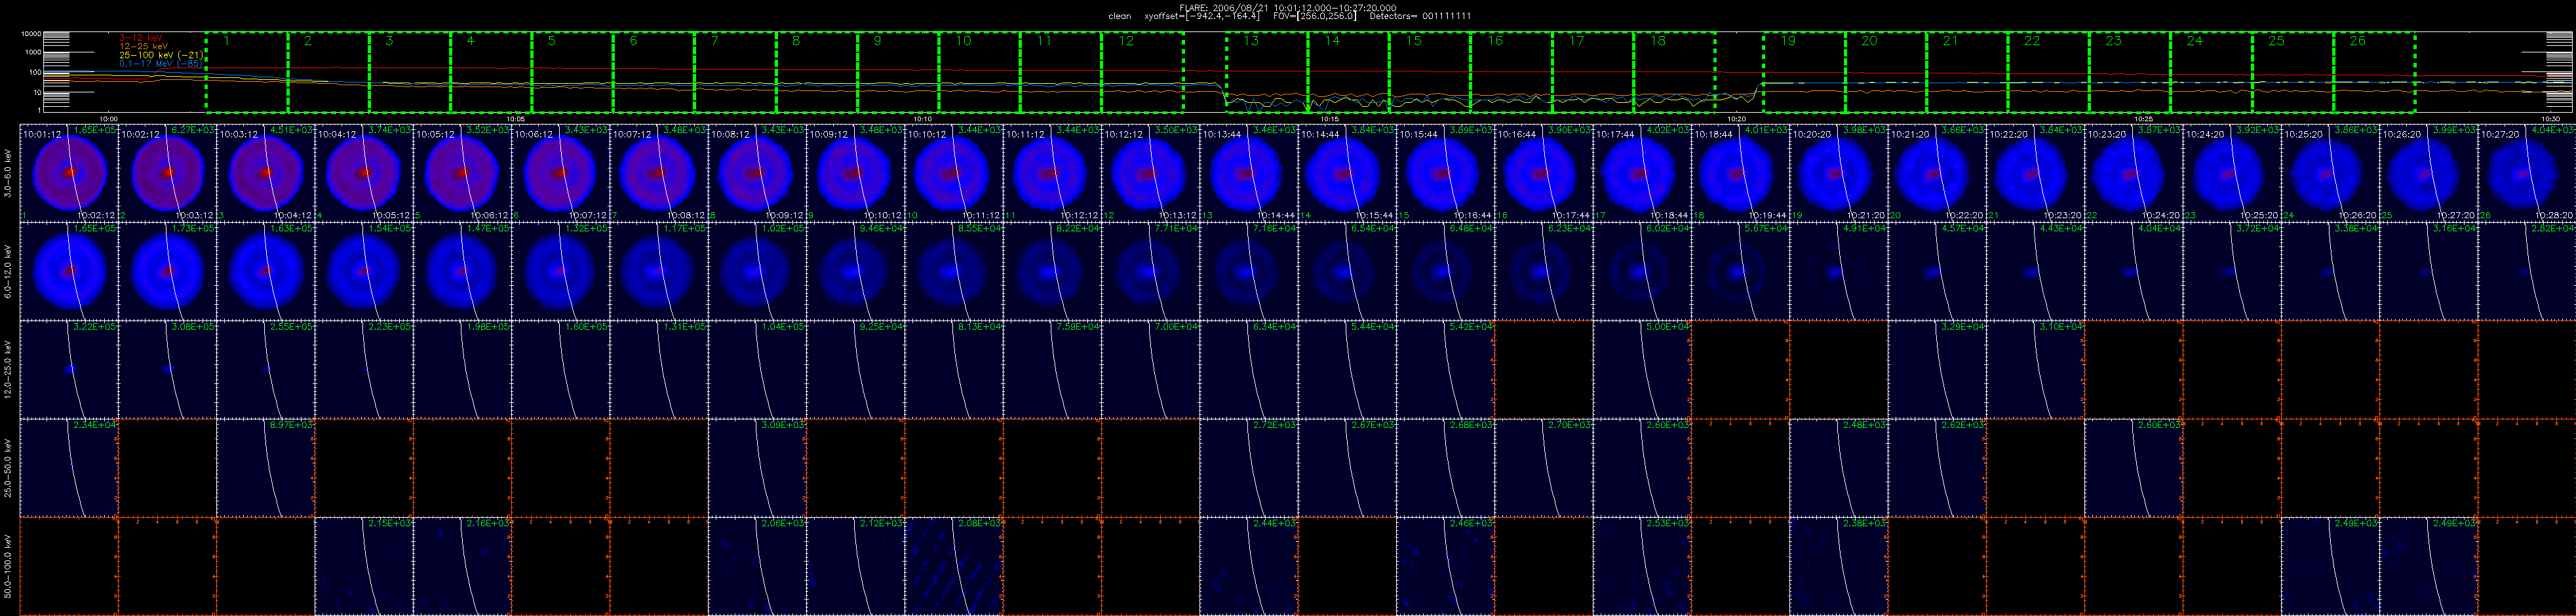Click the xyoffset=[-942.4,-164.4] text
Screen dimensions: 2576x616
(x=1202, y=16)
